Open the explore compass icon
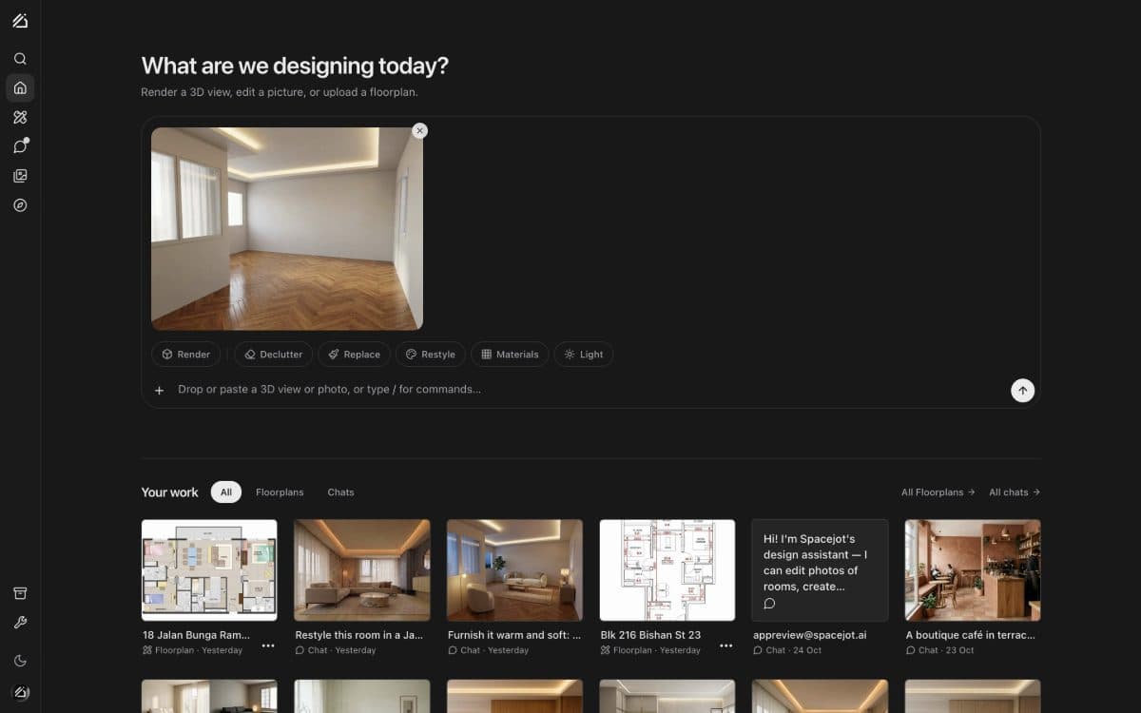Image resolution: width=1141 pixels, height=713 pixels. pyautogui.click(x=20, y=205)
